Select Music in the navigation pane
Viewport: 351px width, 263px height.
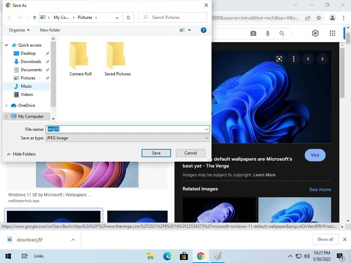[26, 86]
